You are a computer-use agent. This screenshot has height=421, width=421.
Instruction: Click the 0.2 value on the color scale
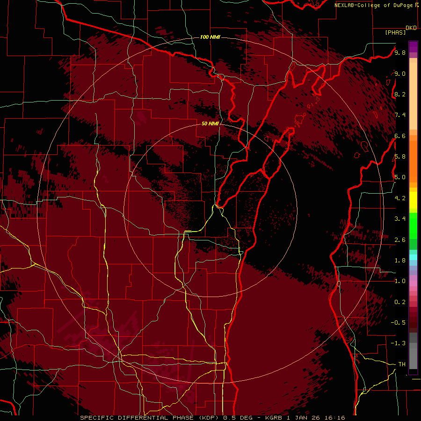(400, 302)
